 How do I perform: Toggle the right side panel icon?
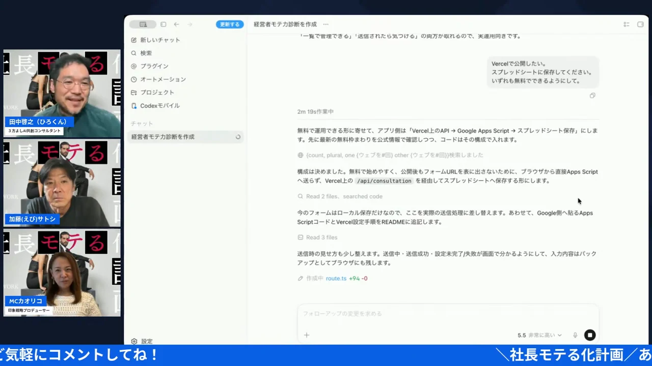click(640, 24)
